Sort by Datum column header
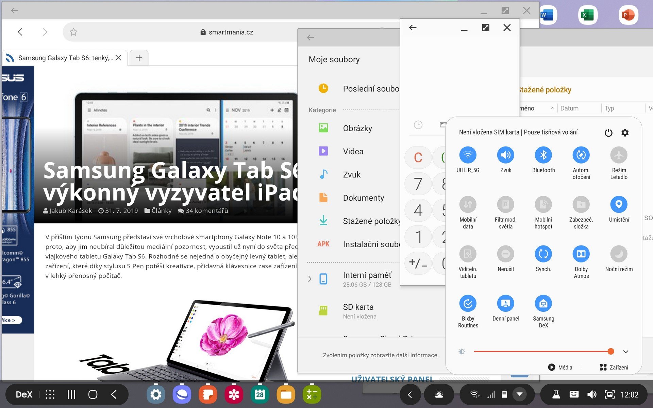653x408 pixels. point(569,108)
